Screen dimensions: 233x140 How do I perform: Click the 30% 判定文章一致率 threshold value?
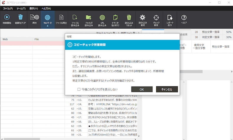tap(229, 37)
